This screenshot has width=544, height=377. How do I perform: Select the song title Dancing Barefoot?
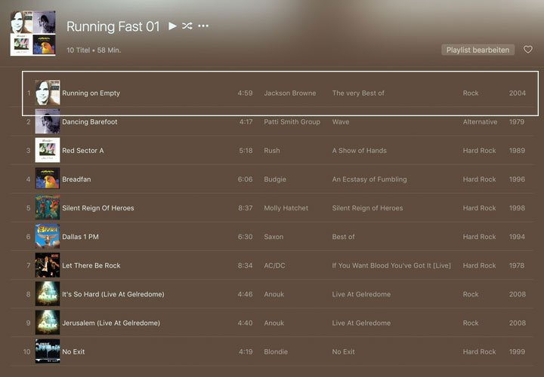tap(89, 122)
